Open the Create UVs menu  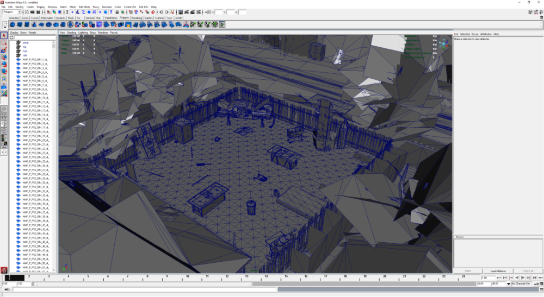[x=131, y=7]
